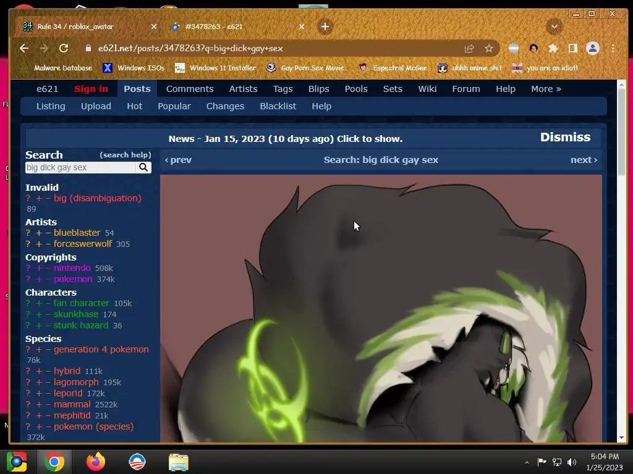Add the mephitid tag with its plus
This screenshot has height=474, width=633.
pyautogui.click(x=39, y=415)
